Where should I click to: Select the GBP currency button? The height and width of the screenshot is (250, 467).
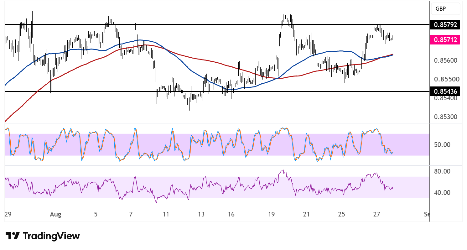click(x=445, y=9)
